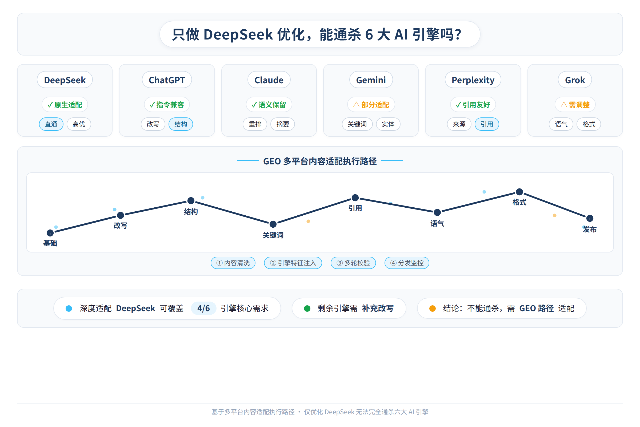The width and height of the screenshot is (640, 427).
Task: Click the 基础 node on the path chart
Action: [x=50, y=233]
